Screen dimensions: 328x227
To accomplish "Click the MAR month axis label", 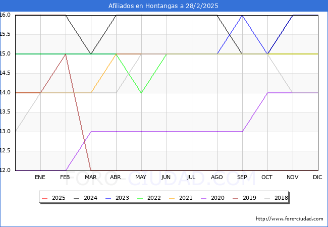I will coord(90,177).
